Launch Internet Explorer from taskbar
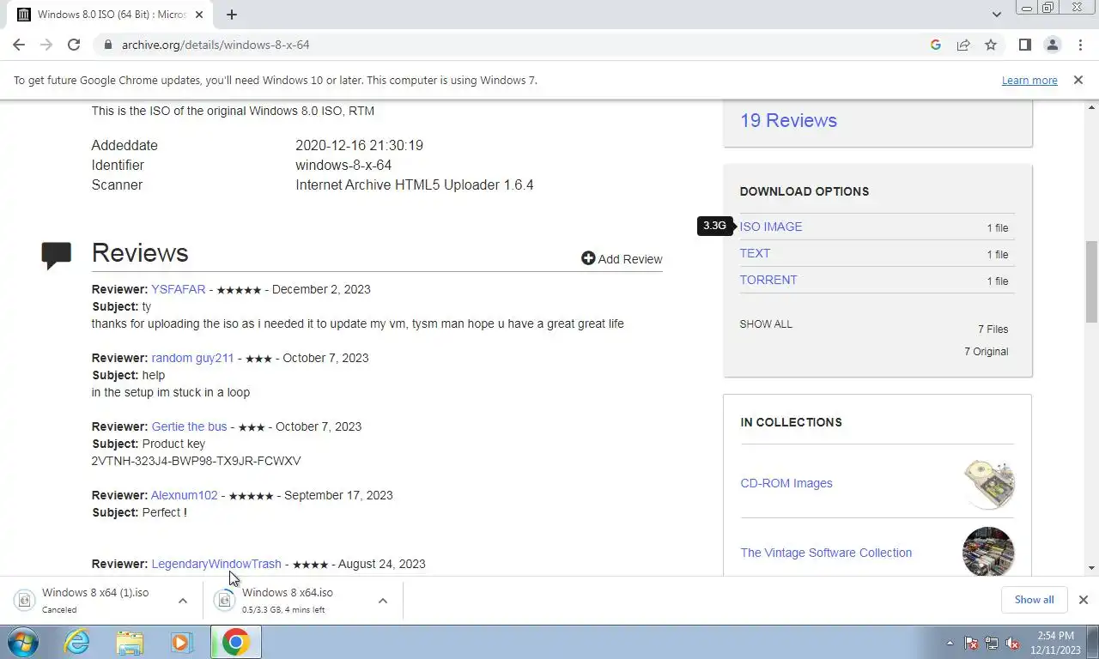The image size is (1099, 659). [77, 642]
